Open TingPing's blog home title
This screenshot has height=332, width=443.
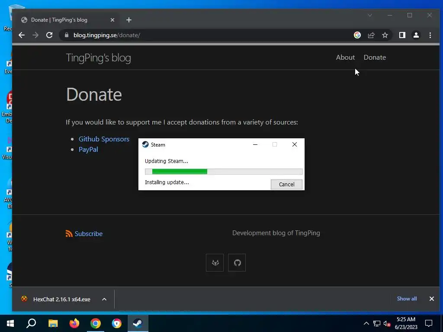coord(98,58)
